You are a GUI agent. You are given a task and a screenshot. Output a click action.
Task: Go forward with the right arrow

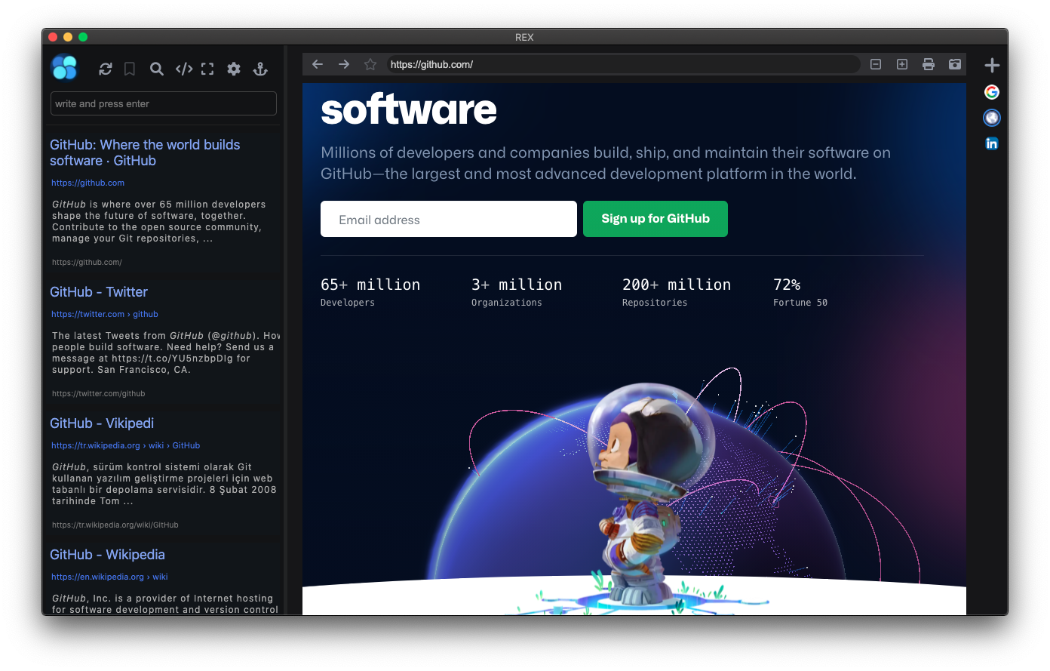(x=344, y=64)
